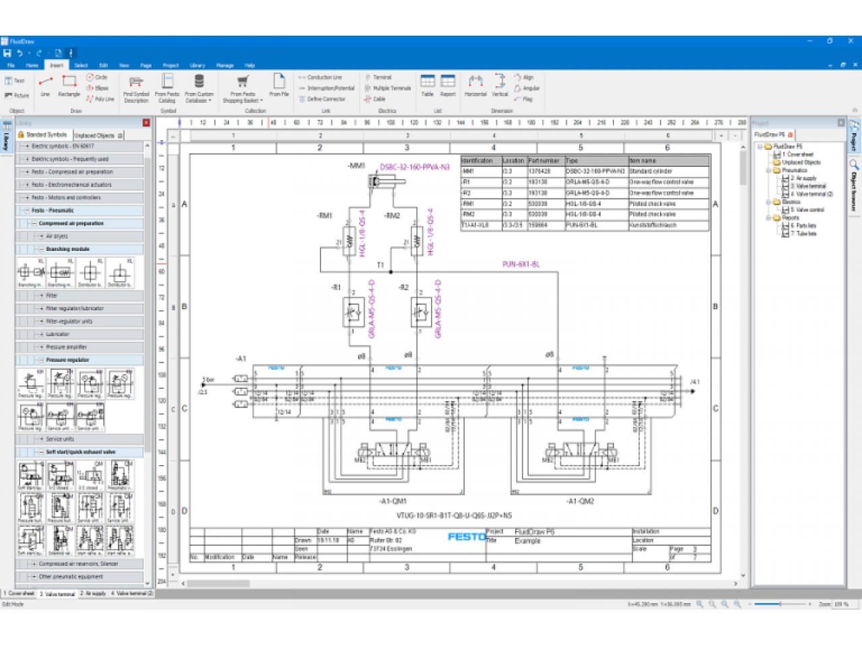This screenshot has height=646, width=862.
Task: Open From Festo Shopping Basket dropdown
Action: pyautogui.click(x=242, y=88)
